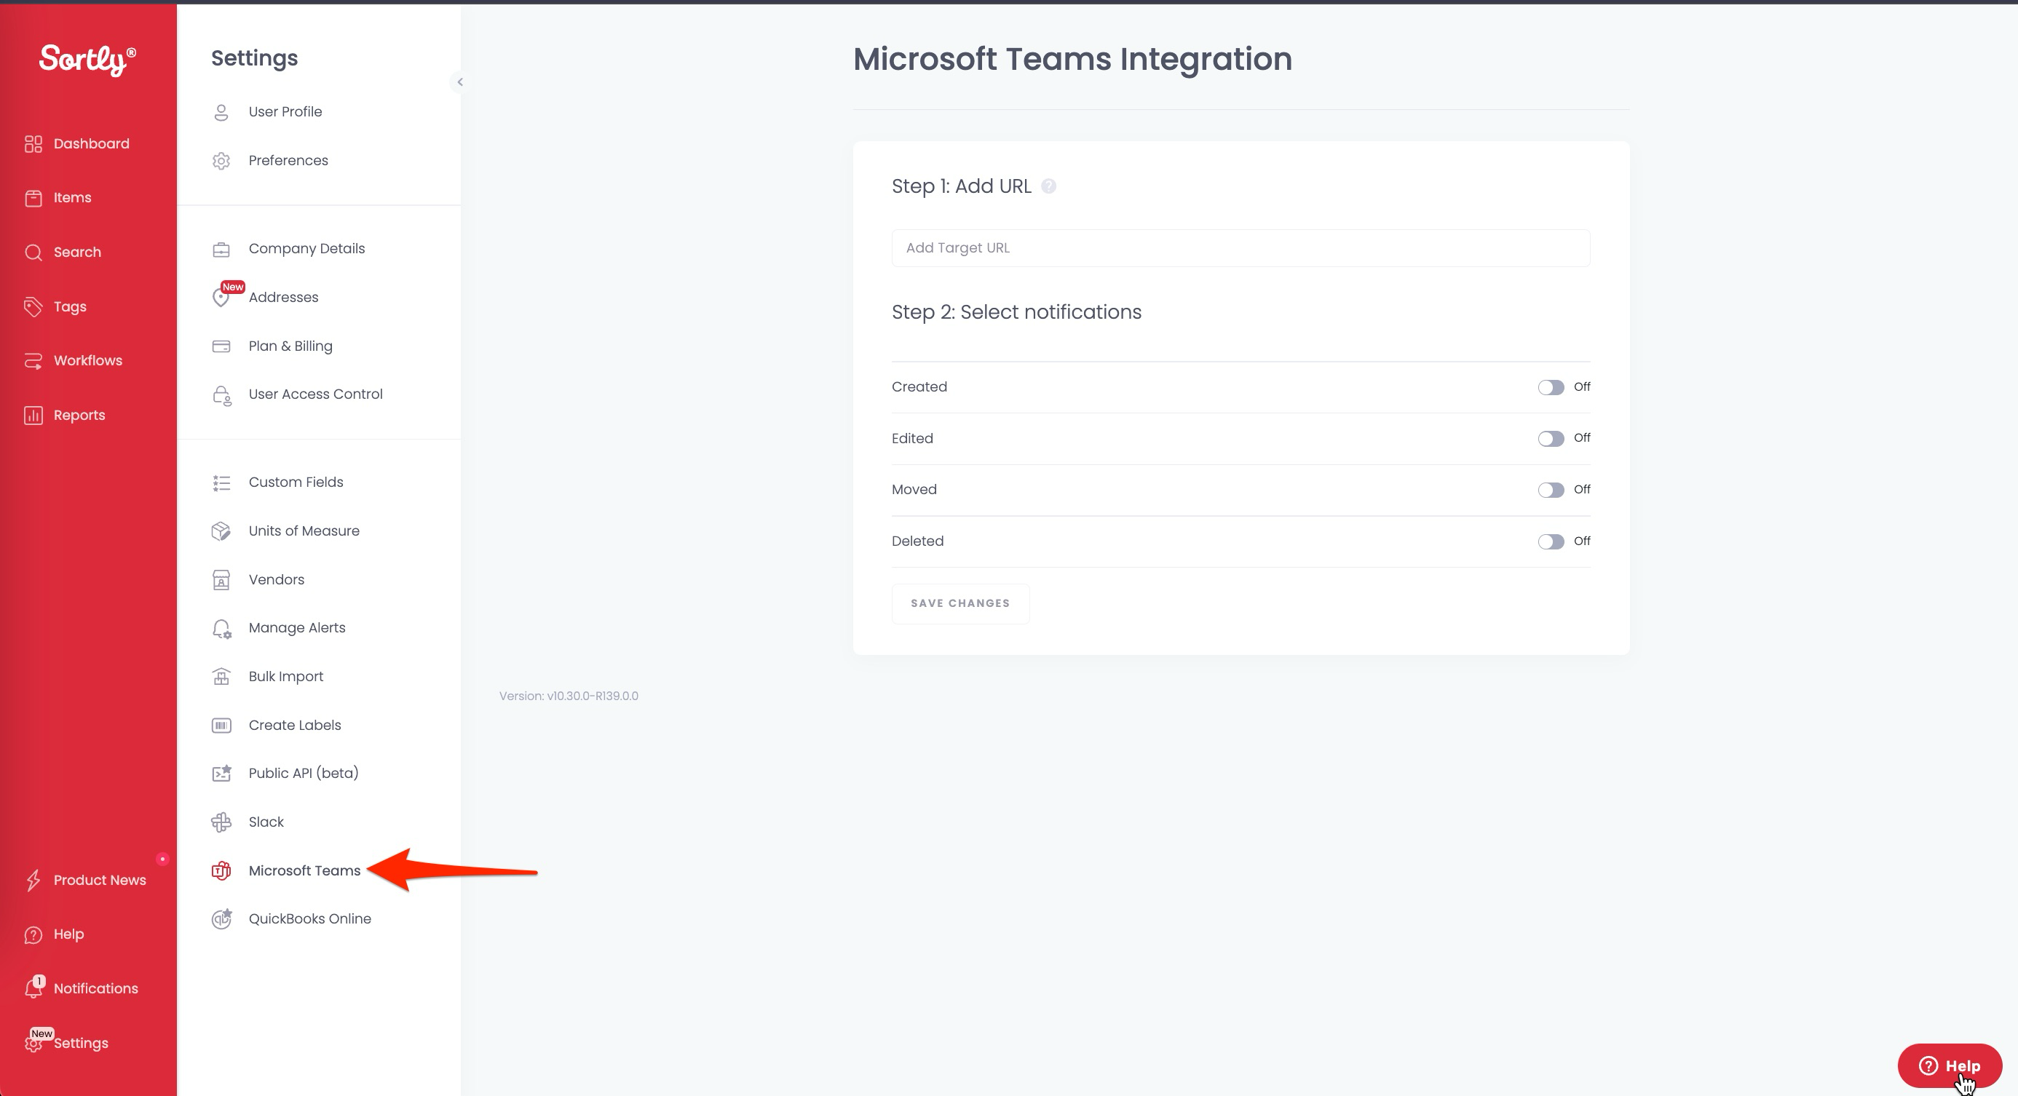Click the Product News lightning icon
Image resolution: width=2018 pixels, height=1096 pixels.
[33, 881]
